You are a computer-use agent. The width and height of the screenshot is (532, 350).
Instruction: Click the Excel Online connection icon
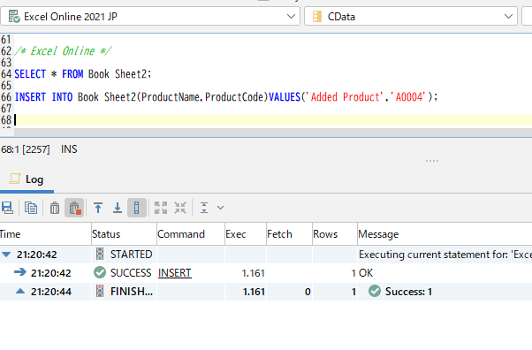pyautogui.click(x=14, y=16)
